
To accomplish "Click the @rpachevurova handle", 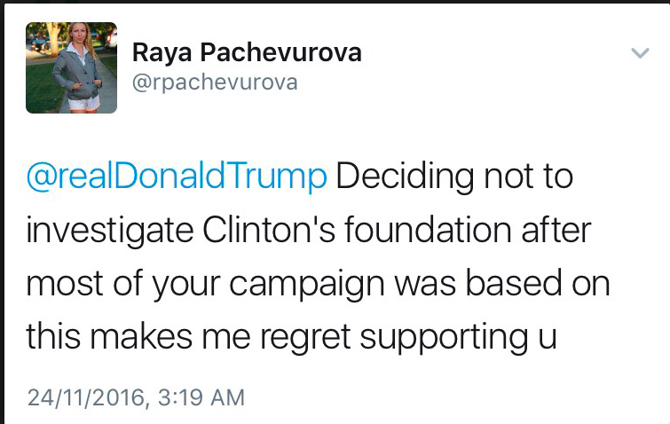I will 215,82.
